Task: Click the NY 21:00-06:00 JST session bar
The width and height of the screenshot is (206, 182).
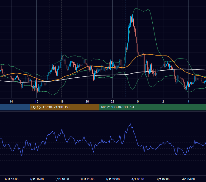Action: click(x=152, y=107)
